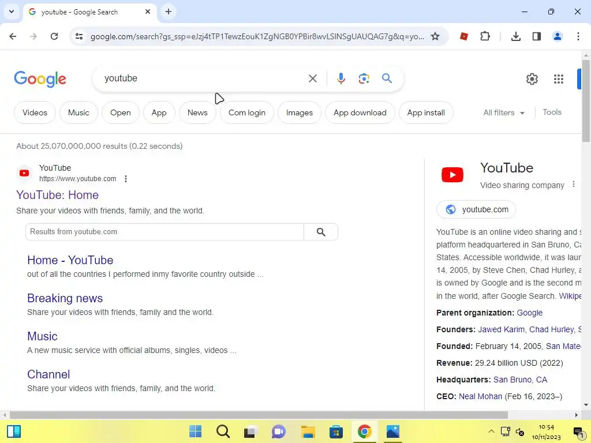Open Chrome downloads

click(x=515, y=36)
